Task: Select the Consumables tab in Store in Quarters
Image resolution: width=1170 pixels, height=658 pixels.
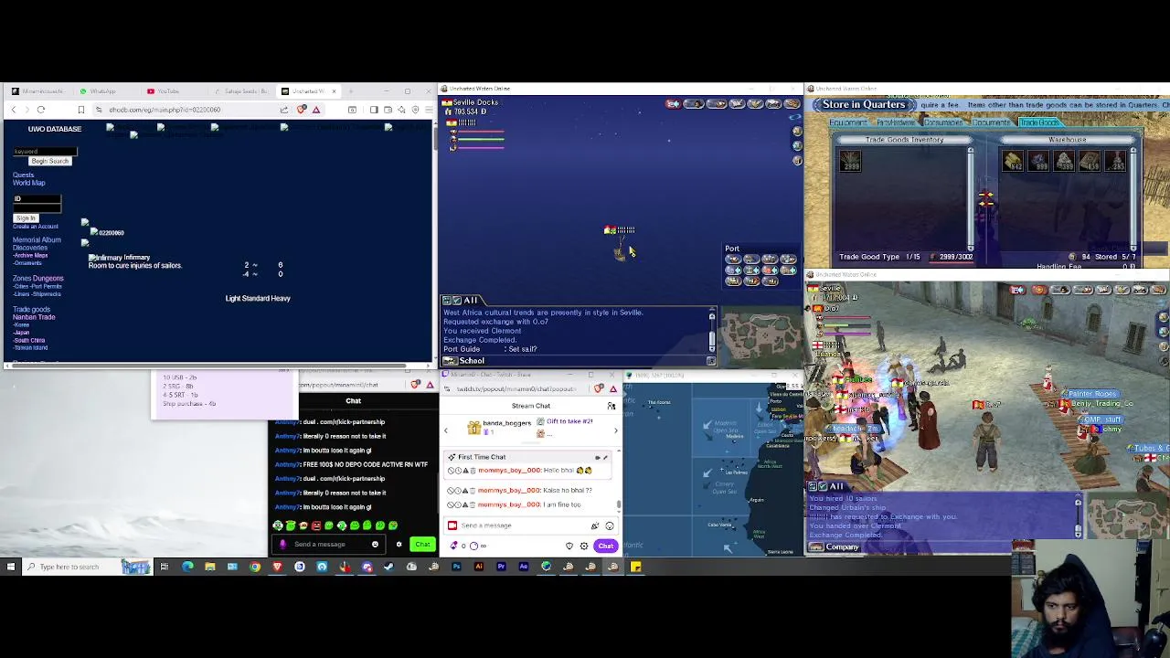Action: tap(943, 122)
